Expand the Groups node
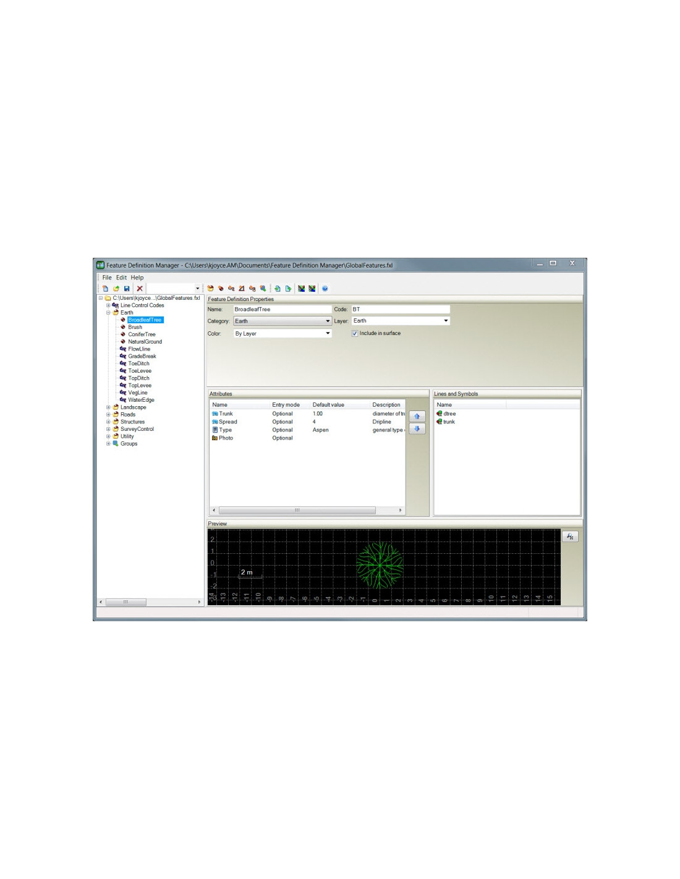680x879 pixels. coord(108,444)
